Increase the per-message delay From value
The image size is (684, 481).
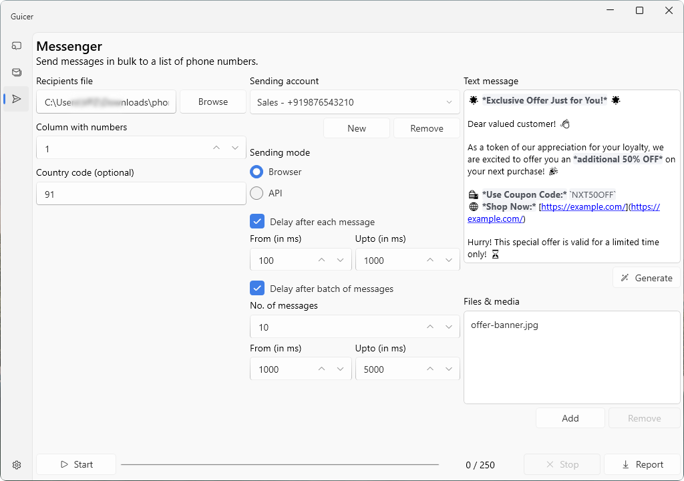[322, 261]
